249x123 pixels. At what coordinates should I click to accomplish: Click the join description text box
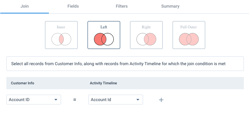[x=125, y=64]
